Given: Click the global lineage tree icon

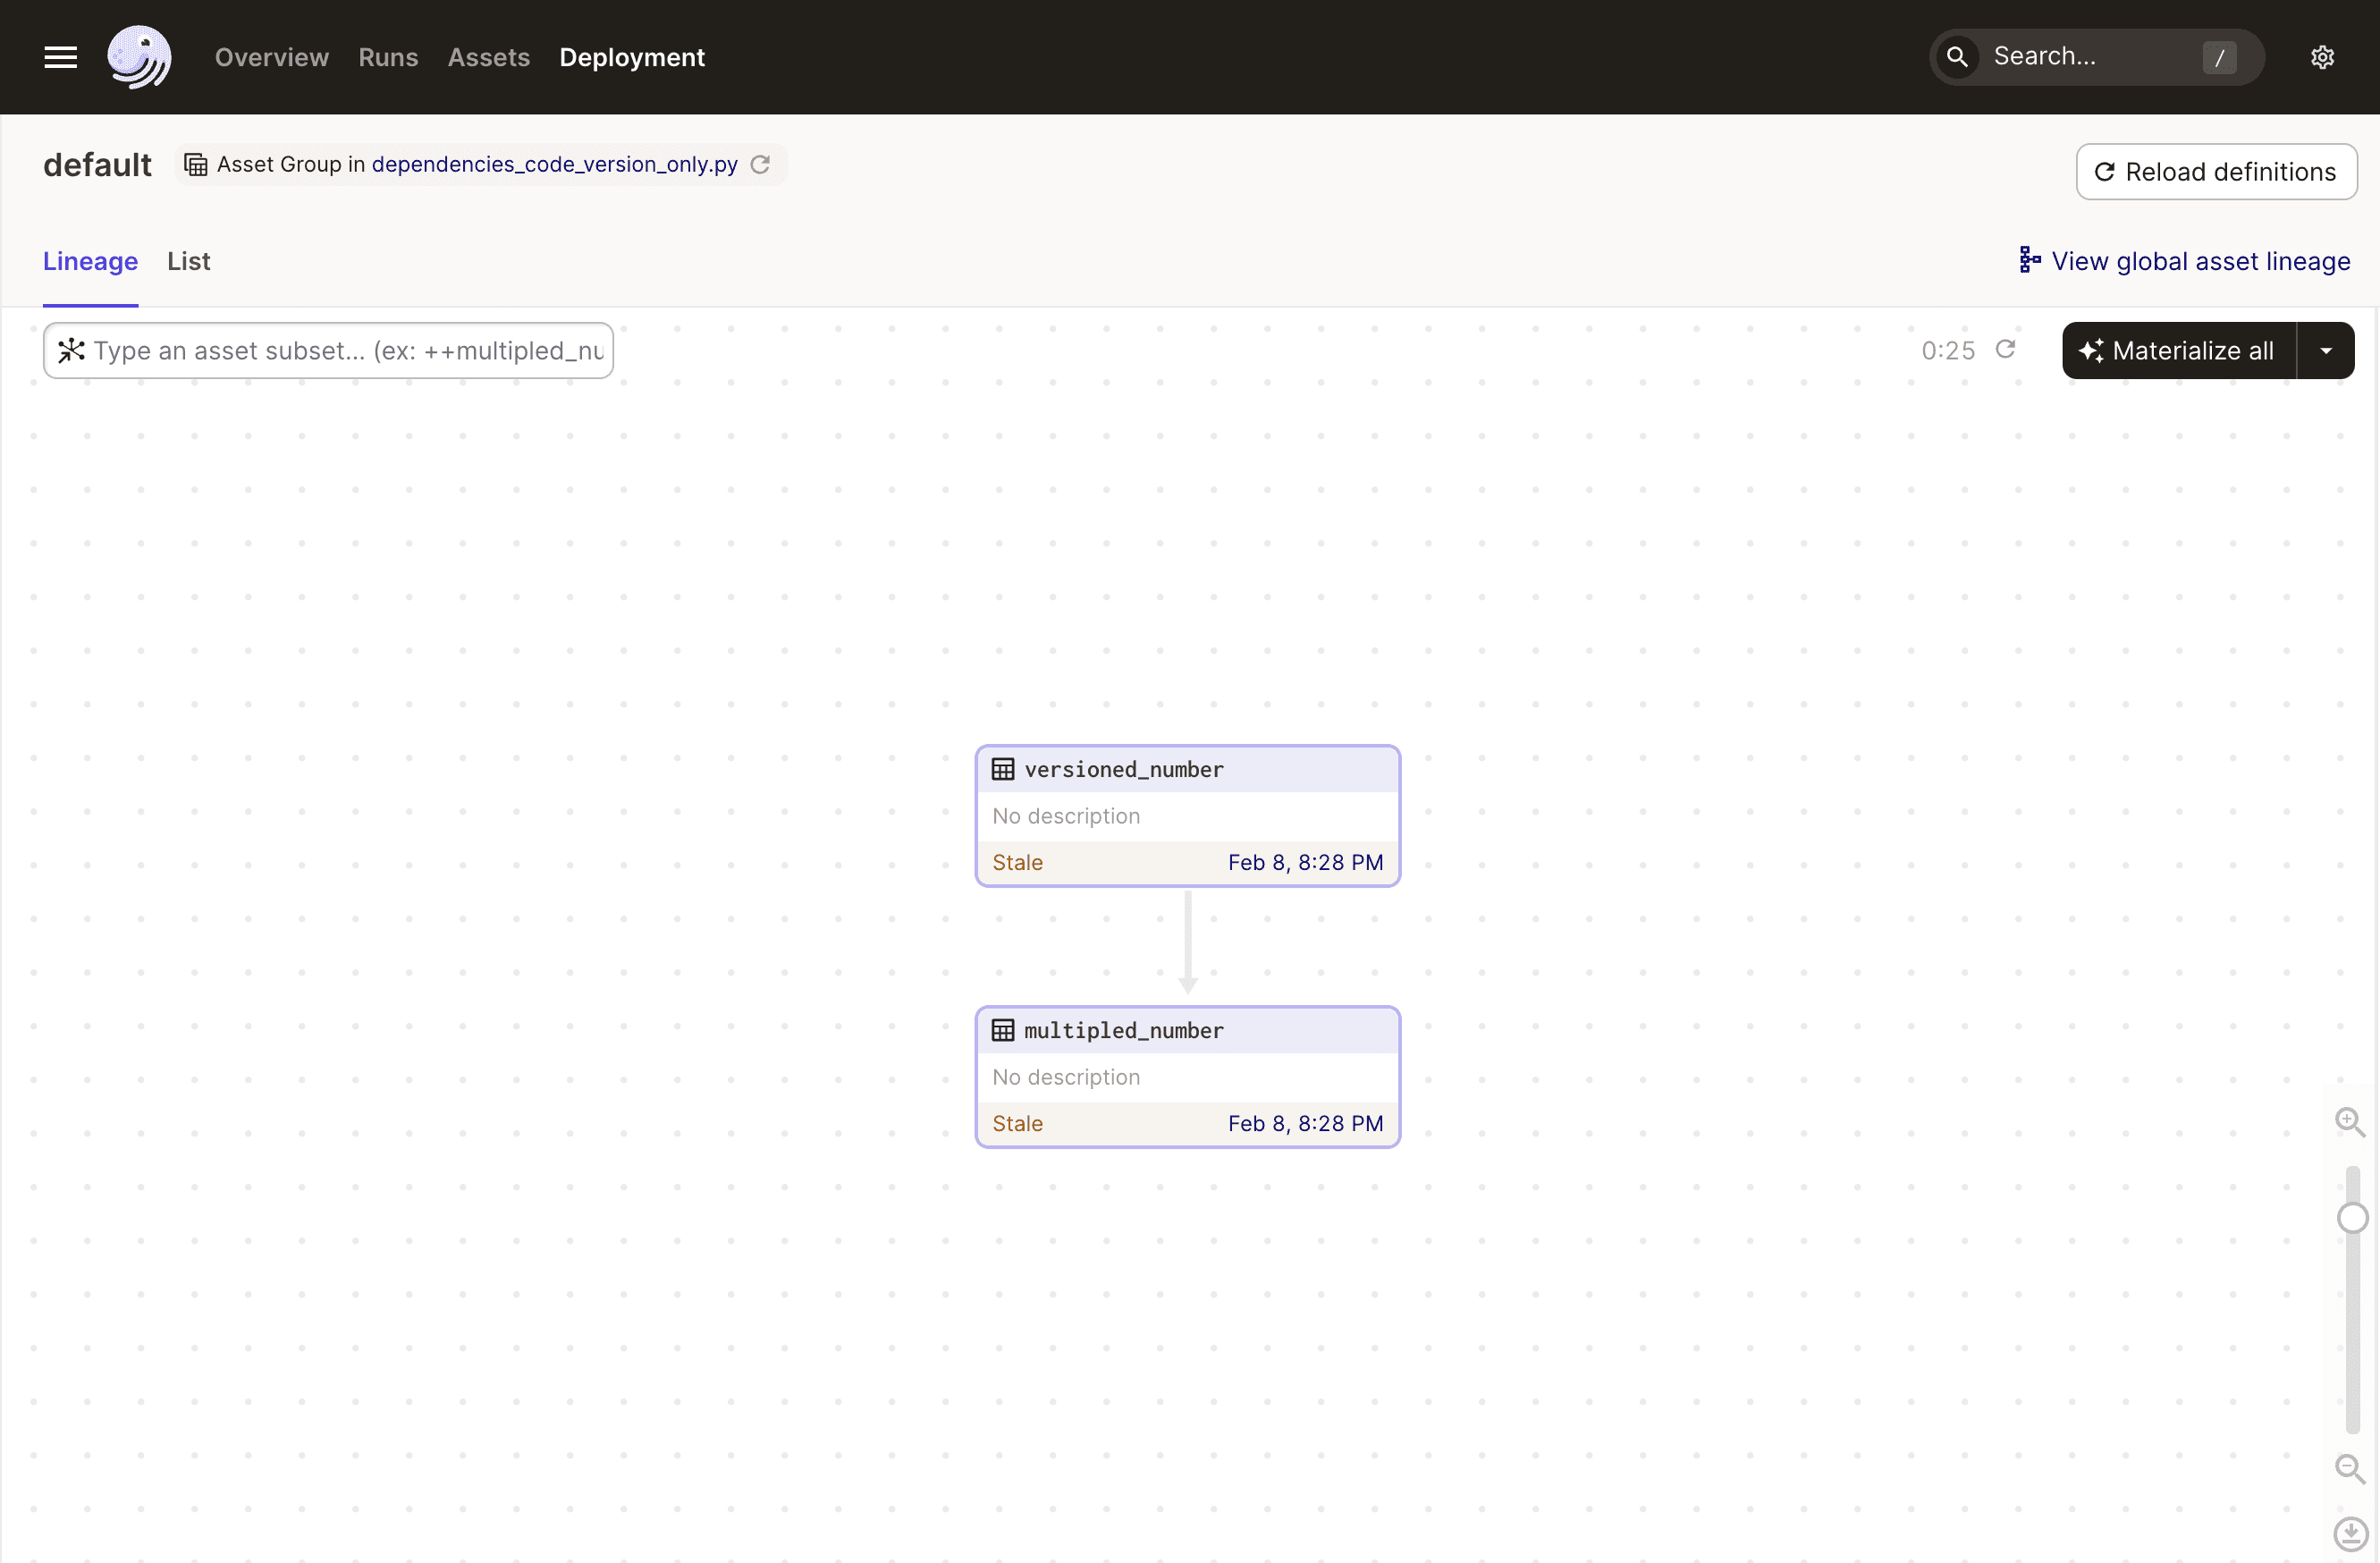Looking at the screenshot, I should coord(2029,260).
